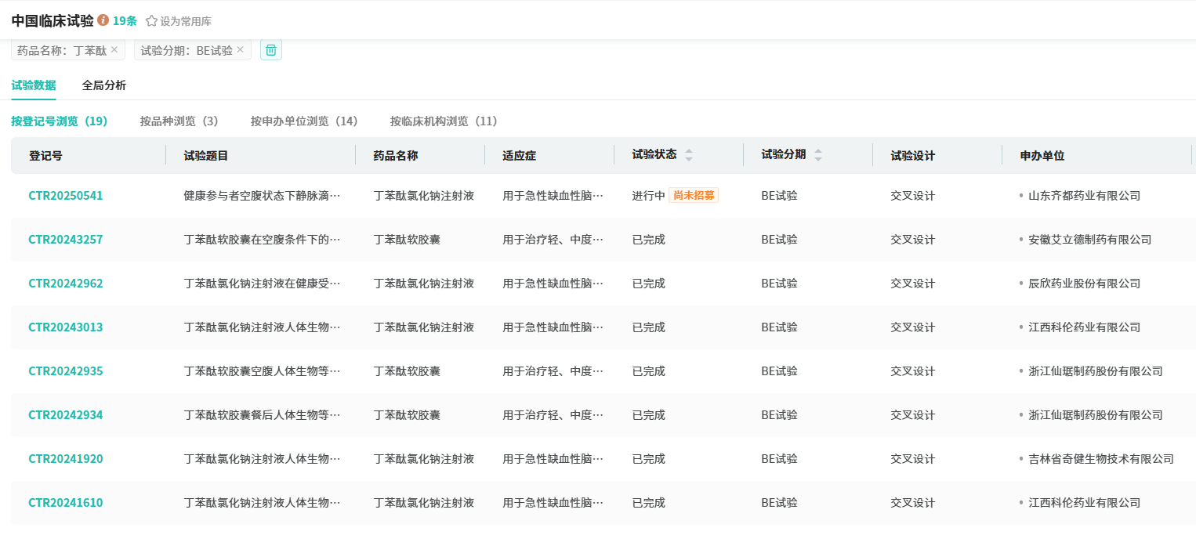Viewport: 1196px width, 535px height.
Task: Click the 登记号 column header
Action: 46,156
